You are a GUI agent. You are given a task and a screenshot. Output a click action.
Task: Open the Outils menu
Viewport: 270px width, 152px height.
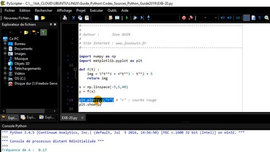[112, 11]
